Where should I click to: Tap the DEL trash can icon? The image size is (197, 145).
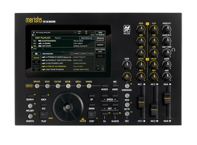click(x=103, y=69)
